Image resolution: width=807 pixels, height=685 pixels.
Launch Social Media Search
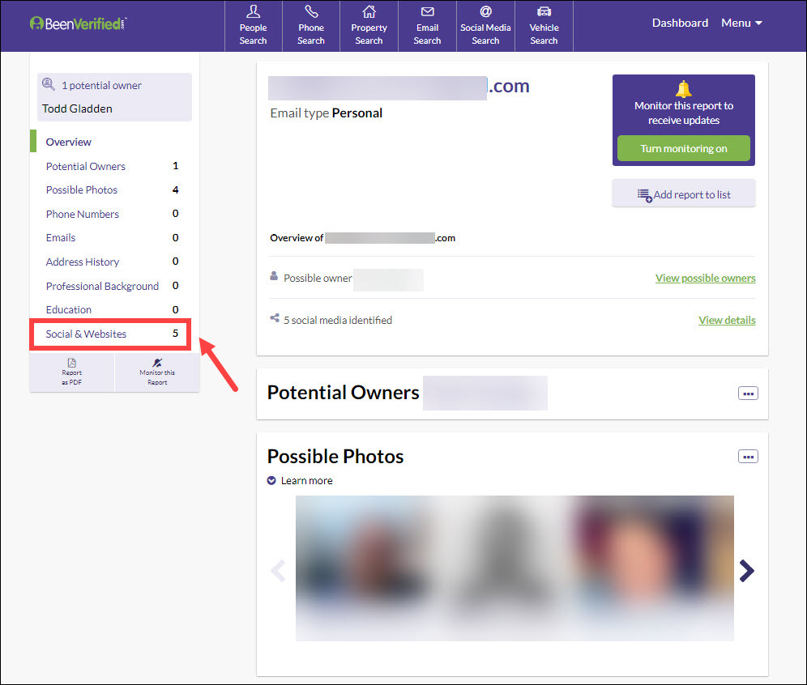(x=485, y=26)
